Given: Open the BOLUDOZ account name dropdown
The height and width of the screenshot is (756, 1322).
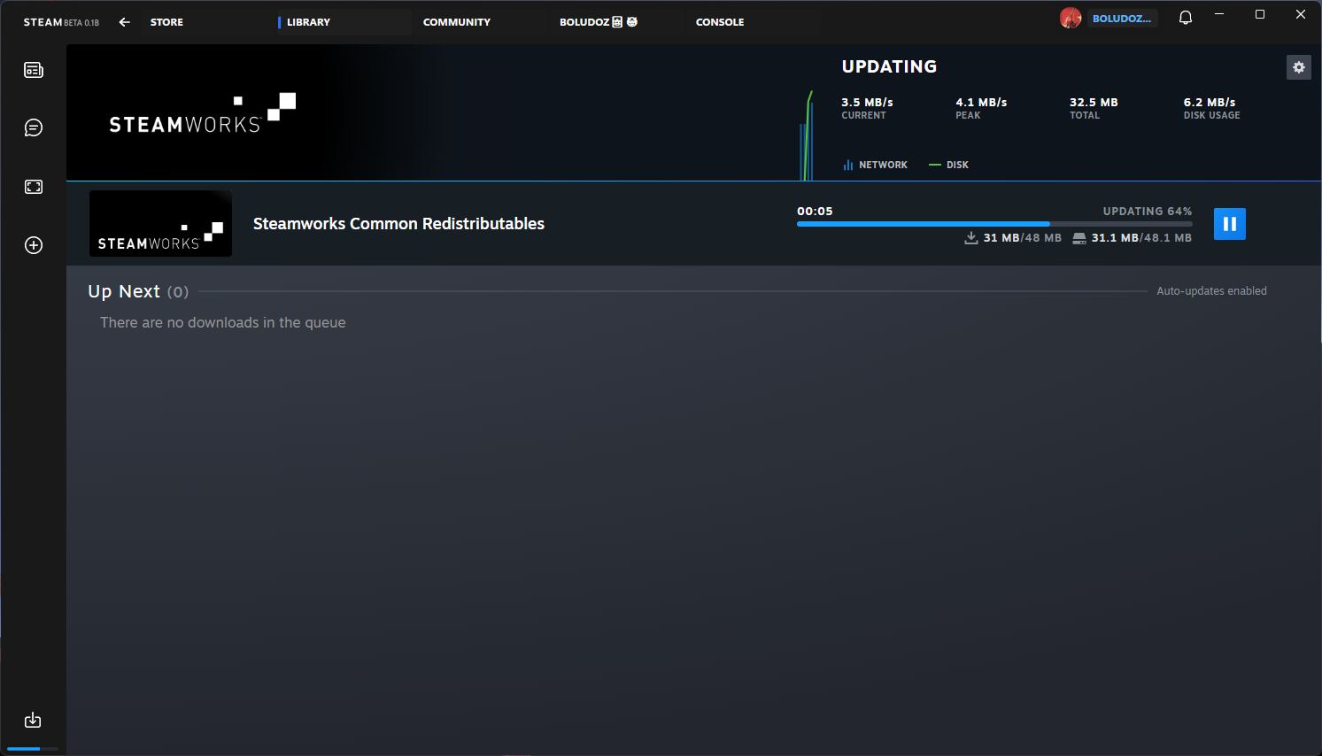Looking at the screenshot, I should pyautogui.click(x=1122, y=19).
